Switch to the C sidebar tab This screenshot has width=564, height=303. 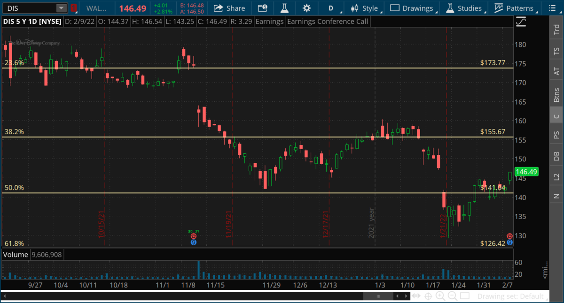pyautogui.click(x=556, y=116)
